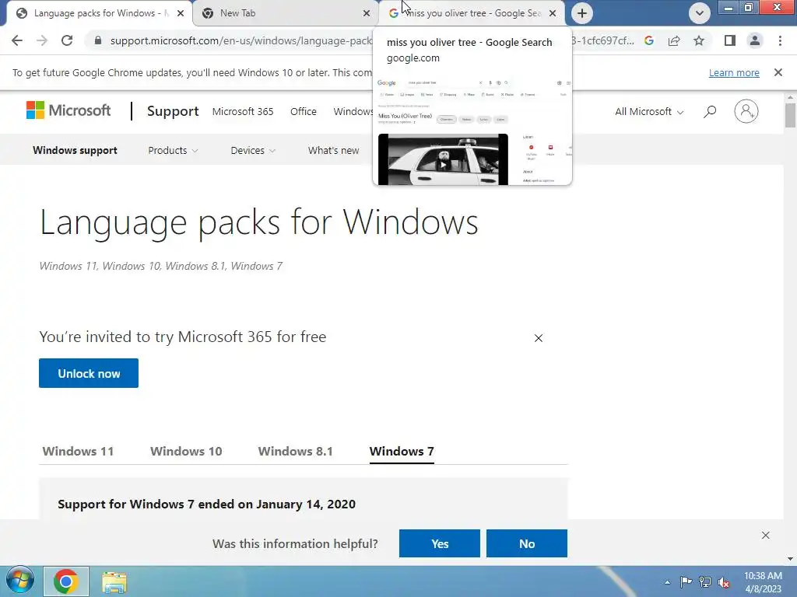The height and width of the screenshot is (597, 797).
Task: Show hidden system tray icons
Action: [667, 582]
